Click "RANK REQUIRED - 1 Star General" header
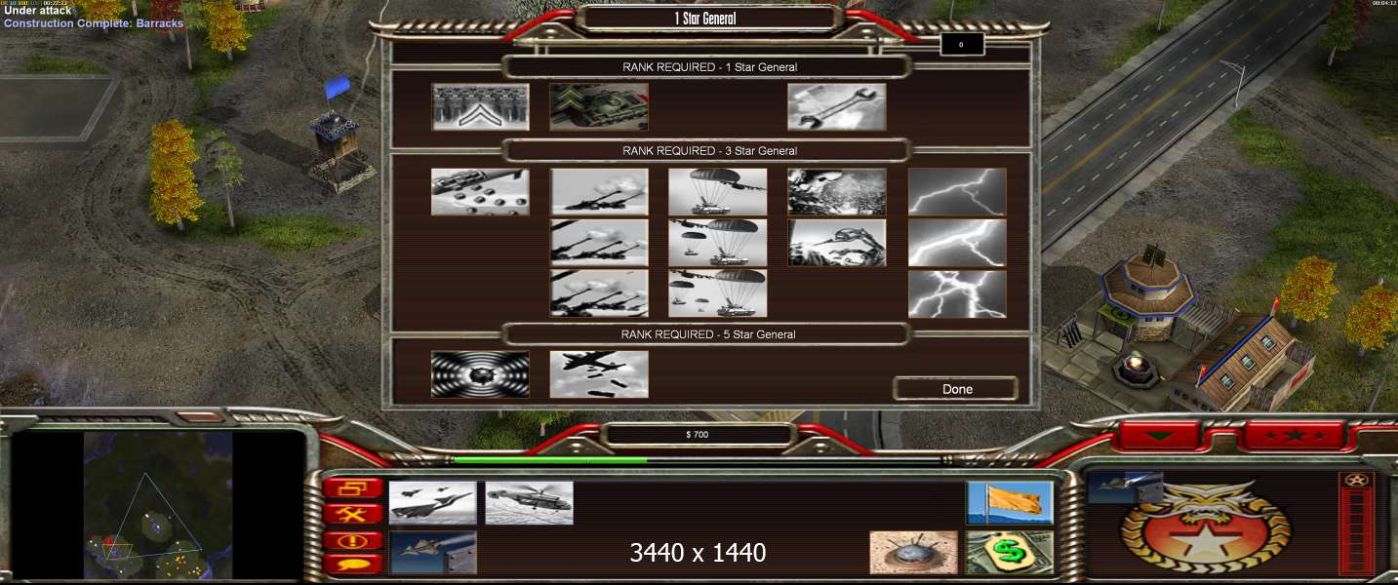Screen dimensions: 1398x585 click(709, 67)
